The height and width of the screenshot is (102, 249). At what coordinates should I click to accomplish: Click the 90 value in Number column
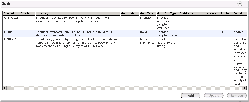[221, 32]
